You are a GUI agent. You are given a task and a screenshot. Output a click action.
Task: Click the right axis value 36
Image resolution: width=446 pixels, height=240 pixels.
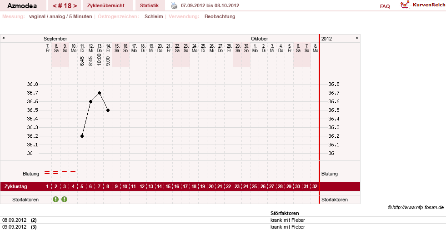pos(331,153)
